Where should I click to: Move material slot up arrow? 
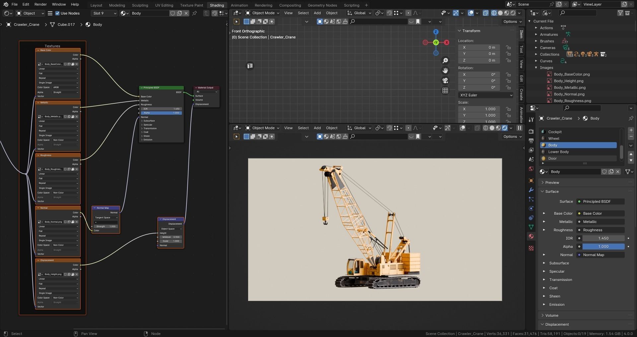click(631, 154)
